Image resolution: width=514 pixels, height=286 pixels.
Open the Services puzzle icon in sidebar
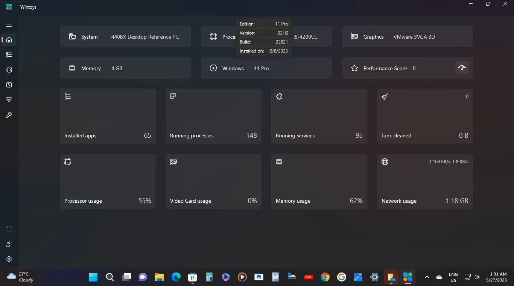(9, 70)
